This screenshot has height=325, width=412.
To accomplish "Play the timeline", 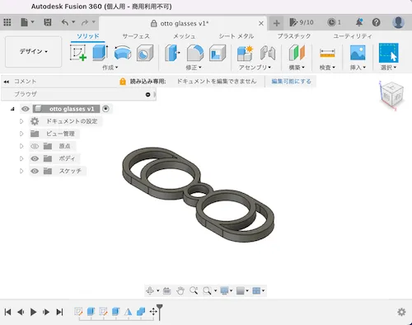I will [x=34, y=312].
